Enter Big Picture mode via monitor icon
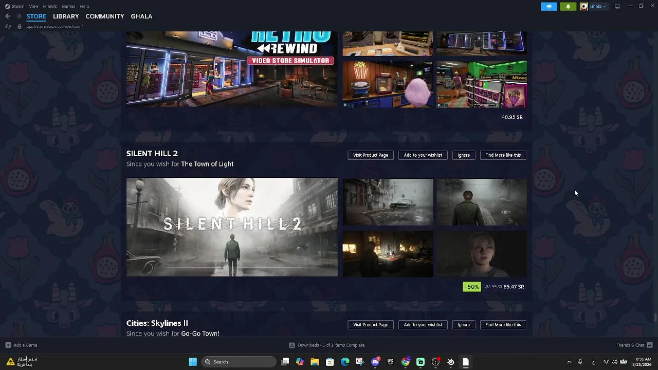 tap(617, 6)
